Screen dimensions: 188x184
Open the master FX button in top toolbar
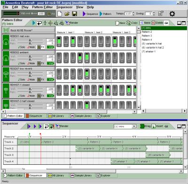51,14
